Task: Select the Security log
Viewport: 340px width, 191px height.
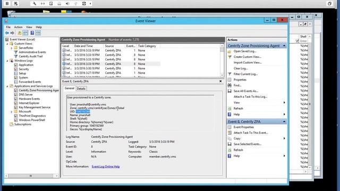Action: (23, 69)
